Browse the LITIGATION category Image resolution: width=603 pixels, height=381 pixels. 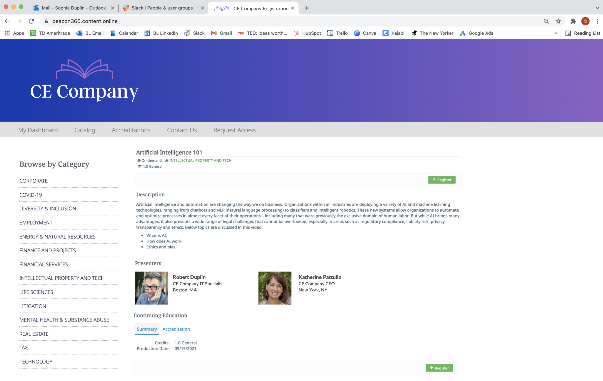(x=33, y=306)
